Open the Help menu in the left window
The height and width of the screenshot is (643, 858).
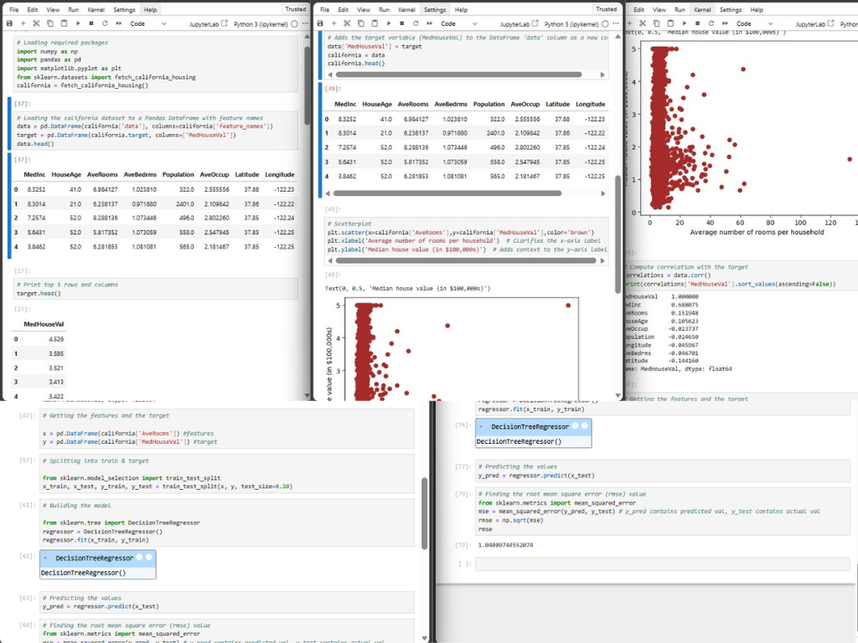150,9
